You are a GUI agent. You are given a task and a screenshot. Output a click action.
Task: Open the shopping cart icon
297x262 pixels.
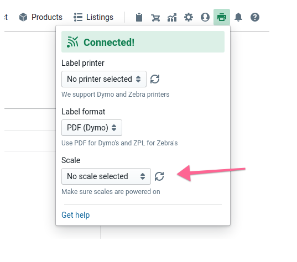pyautogui.click(x=155, y=18)
